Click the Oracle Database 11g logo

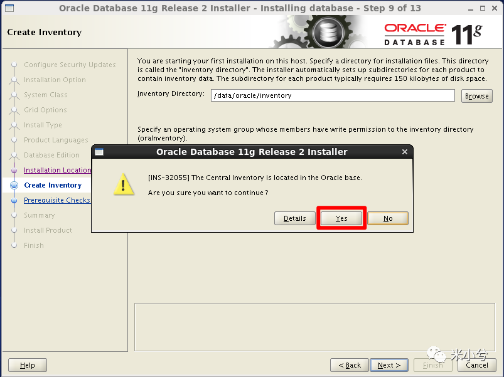click(432, 35)
